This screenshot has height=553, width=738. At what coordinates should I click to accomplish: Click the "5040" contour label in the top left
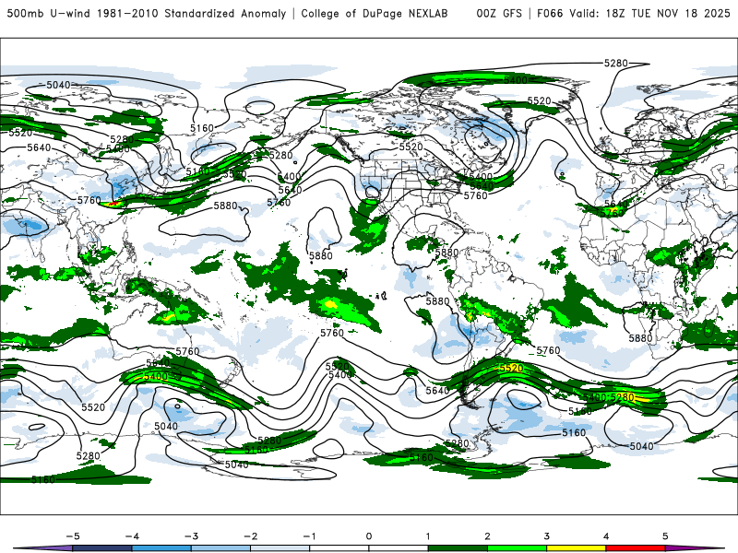click(x=58, y=85)
